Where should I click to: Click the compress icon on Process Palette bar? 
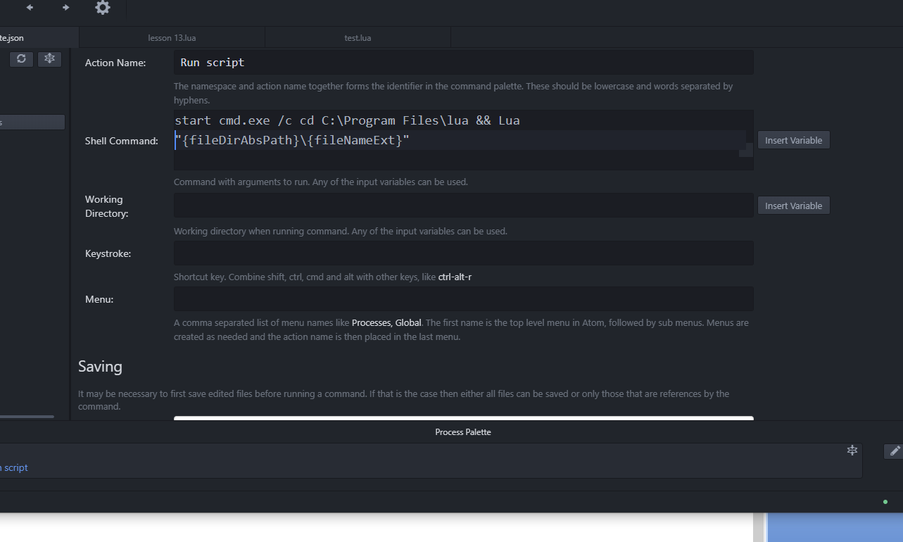[x=852, y=449]
